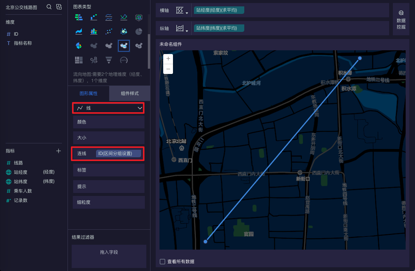Screen dimensions: 415x271
Task: Select the treemap chart icon
Action: (x=78, y=60)
